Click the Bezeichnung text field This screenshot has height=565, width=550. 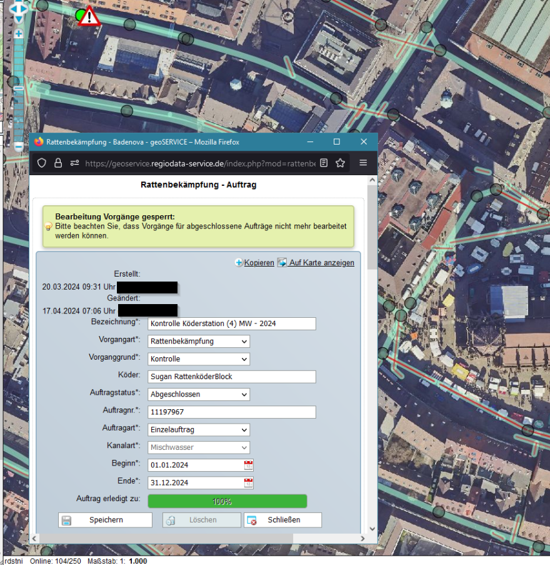click(x=232, y=323)
